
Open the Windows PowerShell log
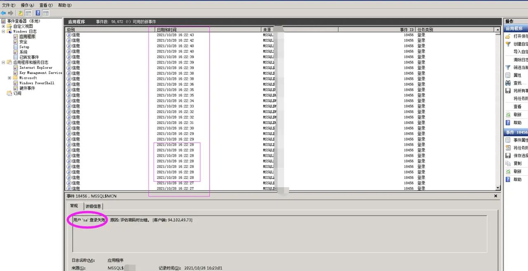(37, 83)
